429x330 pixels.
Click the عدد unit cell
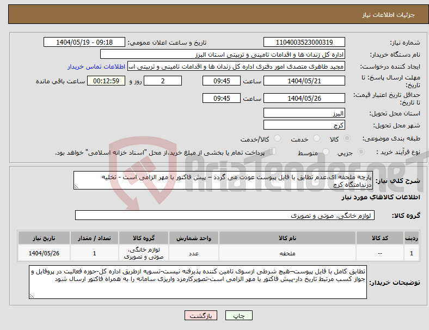(x=193, y=253)
